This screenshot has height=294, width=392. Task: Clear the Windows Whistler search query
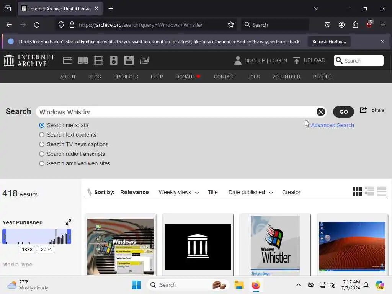pos(320,112)
